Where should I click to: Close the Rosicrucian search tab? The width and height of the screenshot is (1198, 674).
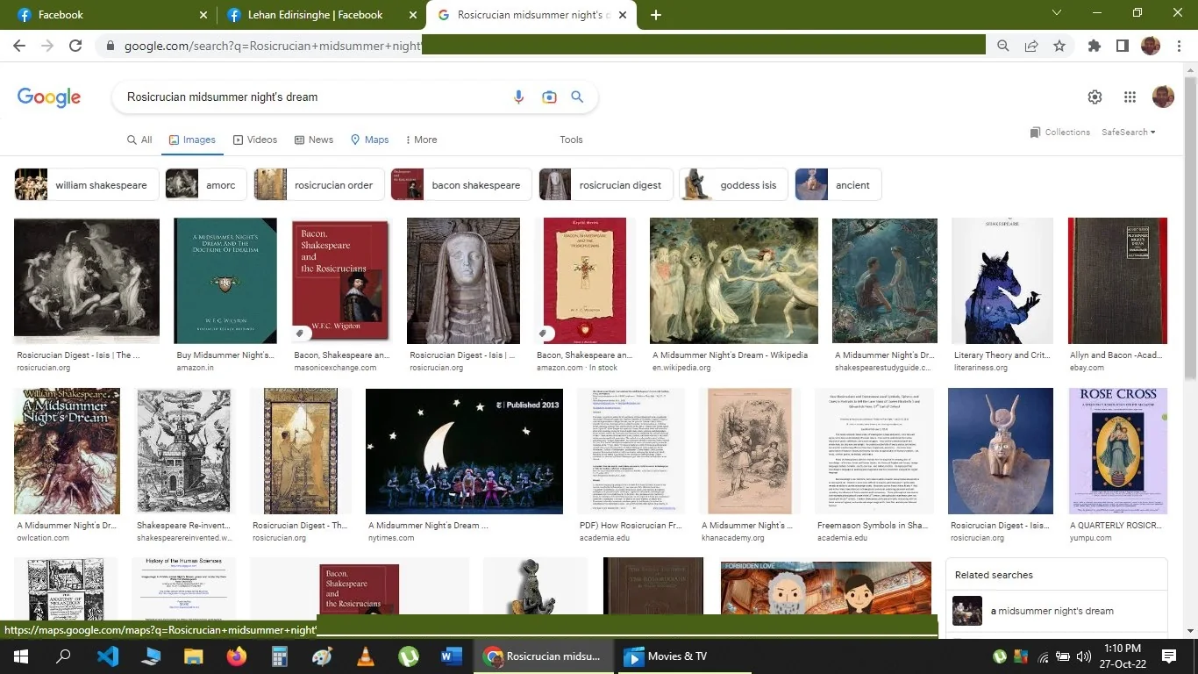point(623,15)
